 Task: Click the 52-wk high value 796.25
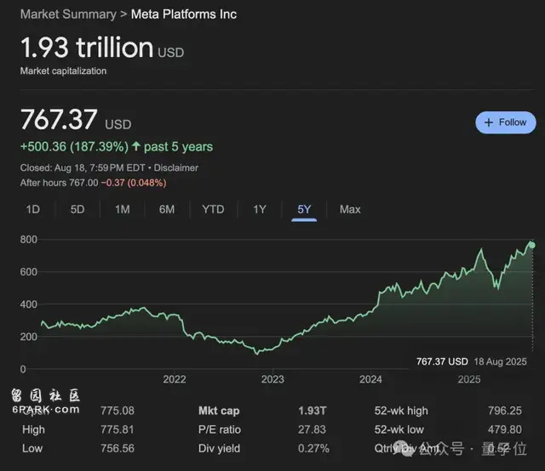click(x=505, y=411)
